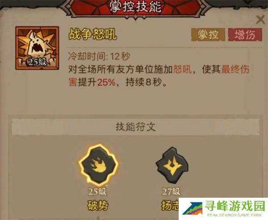Open the 技能符文 section header
Screen dimensions: 268x220
pos(135,127)
